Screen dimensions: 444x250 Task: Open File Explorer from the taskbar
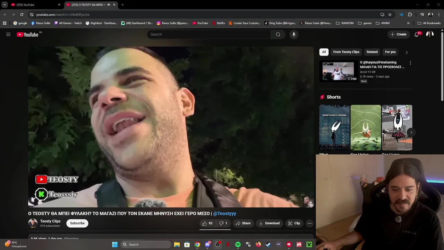tap(177, 244)
